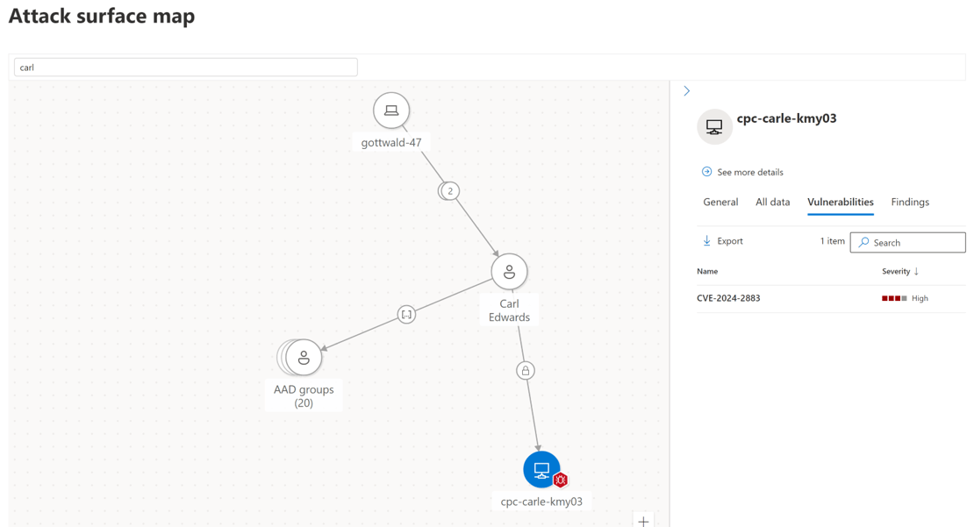The width and height of the screenshot is (974, 527).
Task: Click the gottwald-47 device node icon
Action: (391, 110)
